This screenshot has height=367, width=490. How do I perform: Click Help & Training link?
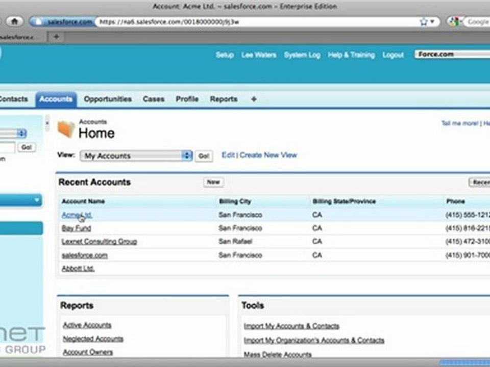[351, 55]
